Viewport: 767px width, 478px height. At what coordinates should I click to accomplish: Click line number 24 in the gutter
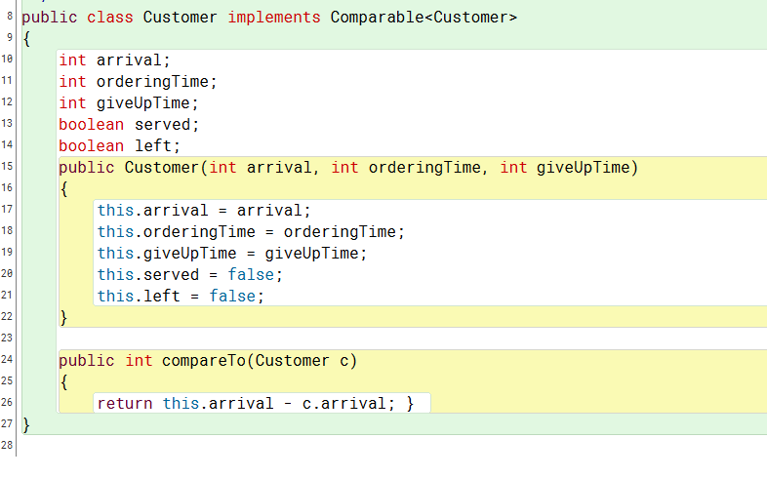tap(7, 359)
